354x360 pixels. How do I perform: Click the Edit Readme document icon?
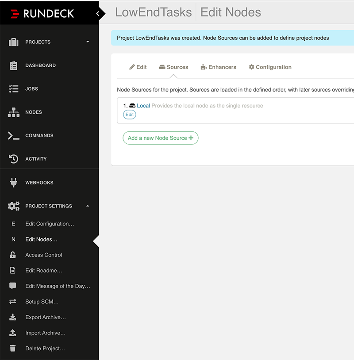pyautogui.click(x=13, y=271)
